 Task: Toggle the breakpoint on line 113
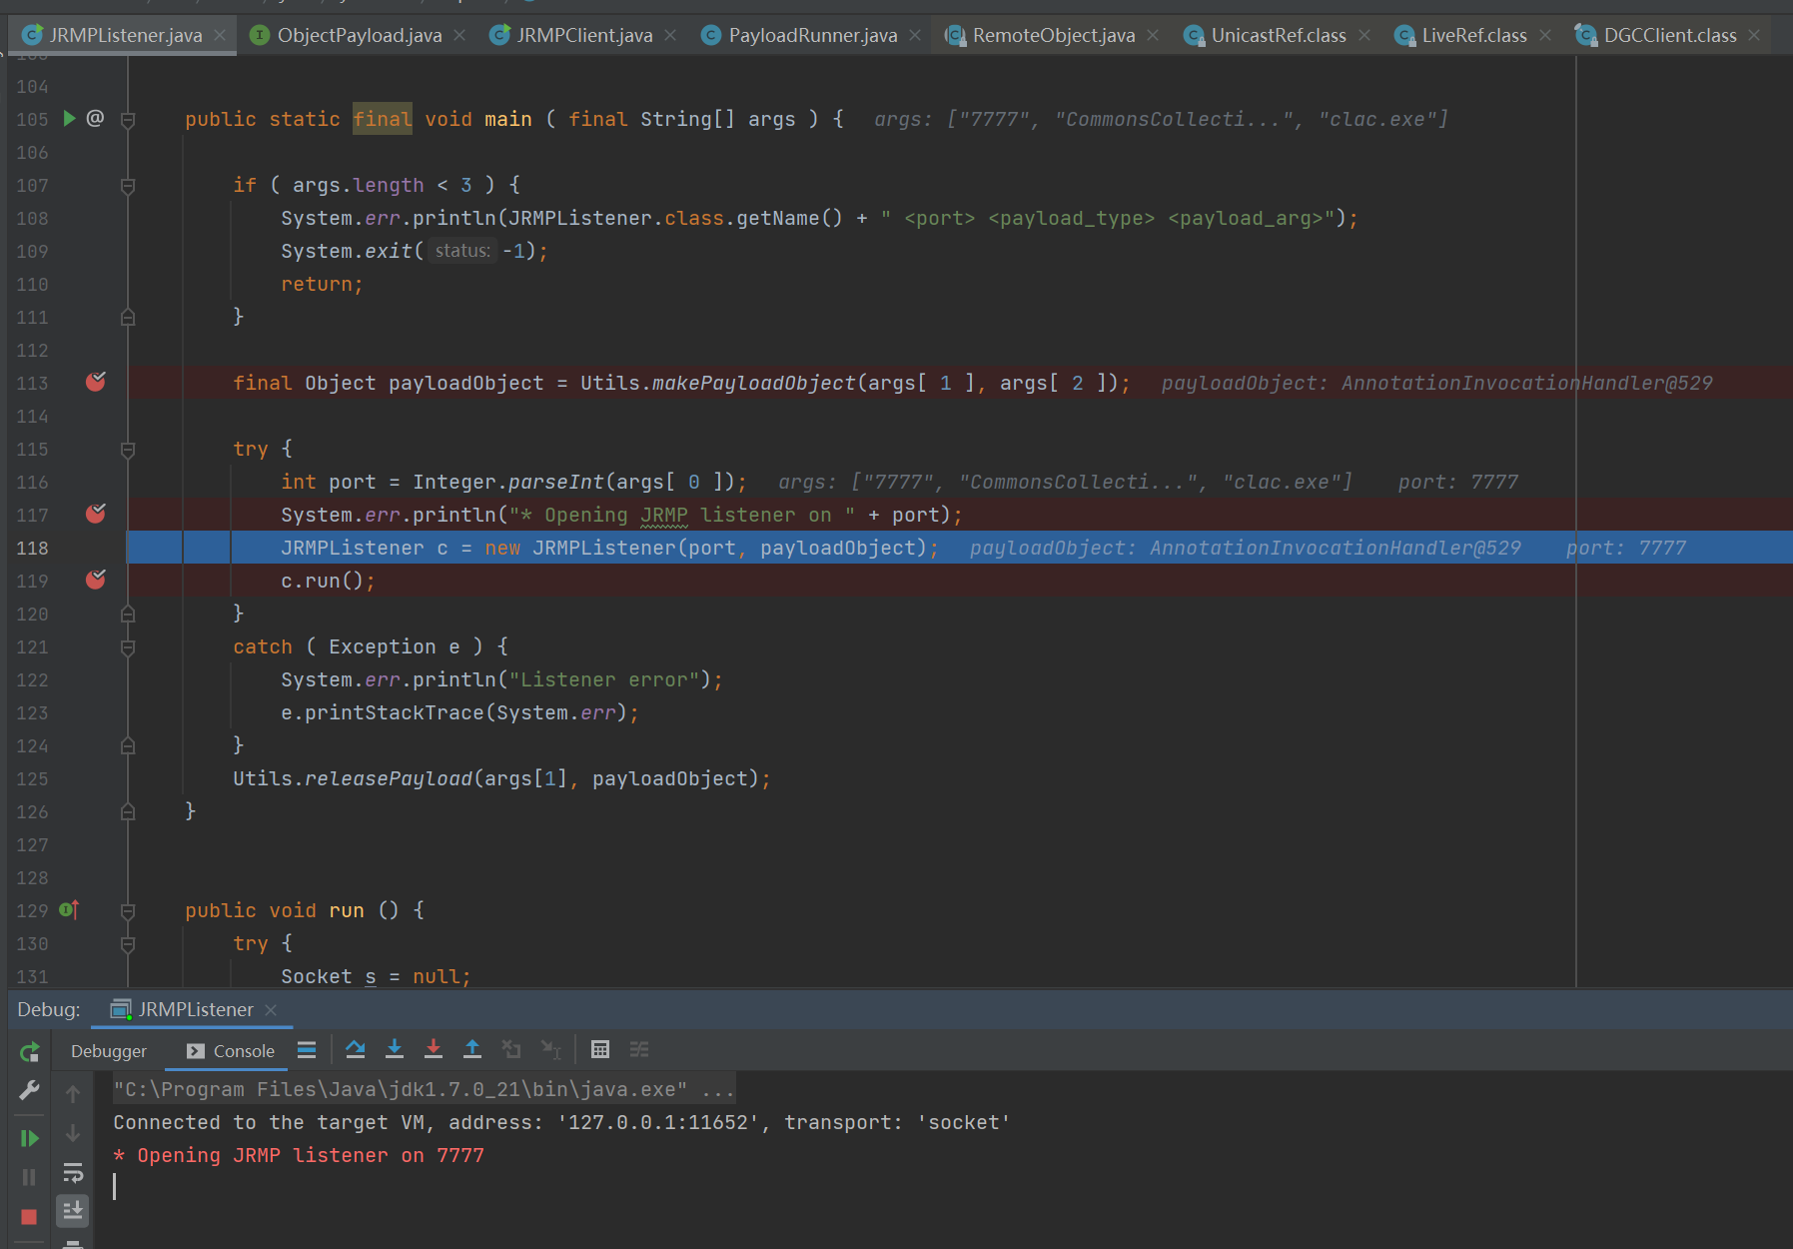(96, 382)
